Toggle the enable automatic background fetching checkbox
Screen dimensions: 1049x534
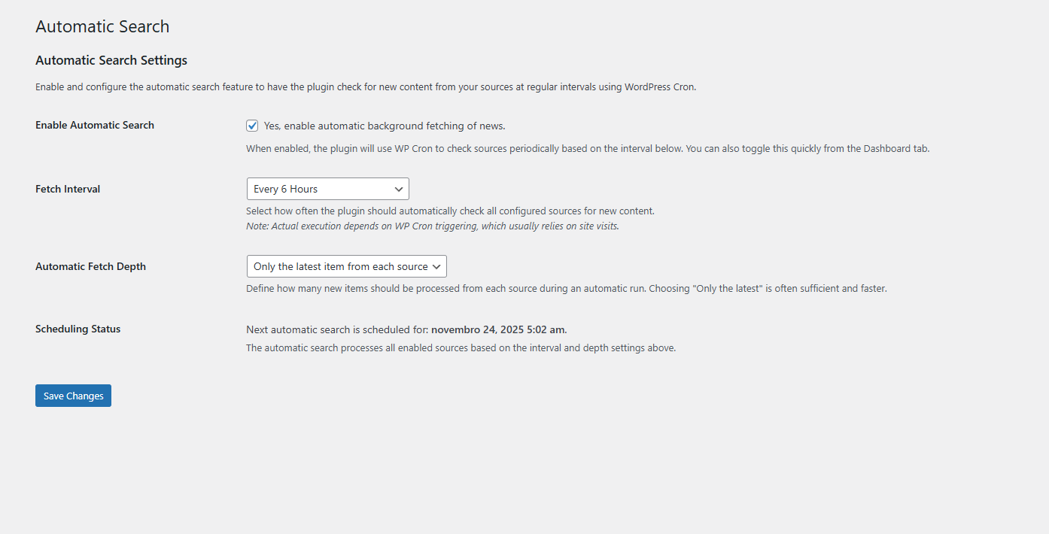252,126
